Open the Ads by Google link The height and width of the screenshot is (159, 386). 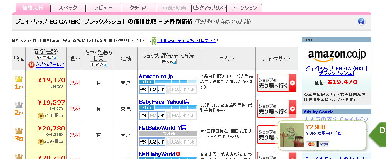318,112
